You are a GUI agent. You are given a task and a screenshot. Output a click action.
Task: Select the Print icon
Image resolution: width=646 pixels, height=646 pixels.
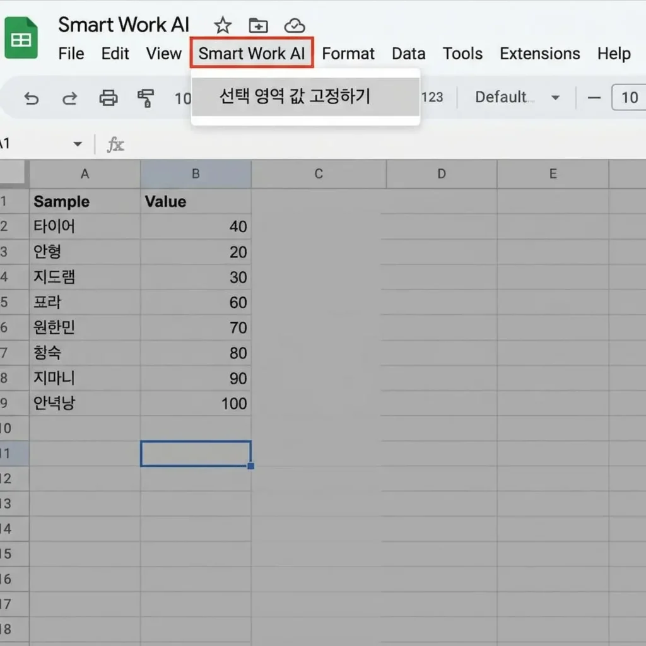pyautogui.click(x=109, y=97)
